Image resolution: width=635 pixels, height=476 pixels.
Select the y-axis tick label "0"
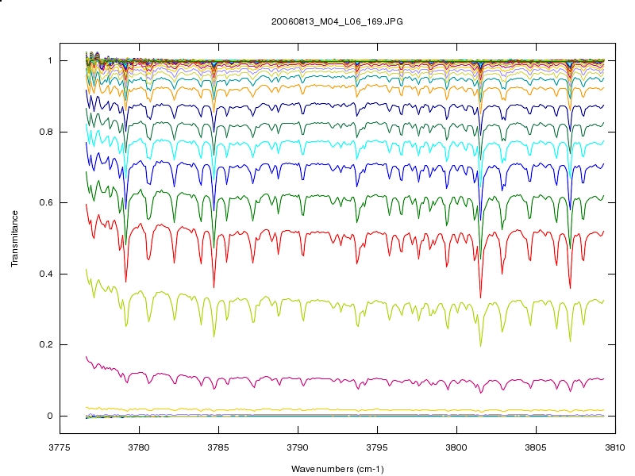pos(50,416)
